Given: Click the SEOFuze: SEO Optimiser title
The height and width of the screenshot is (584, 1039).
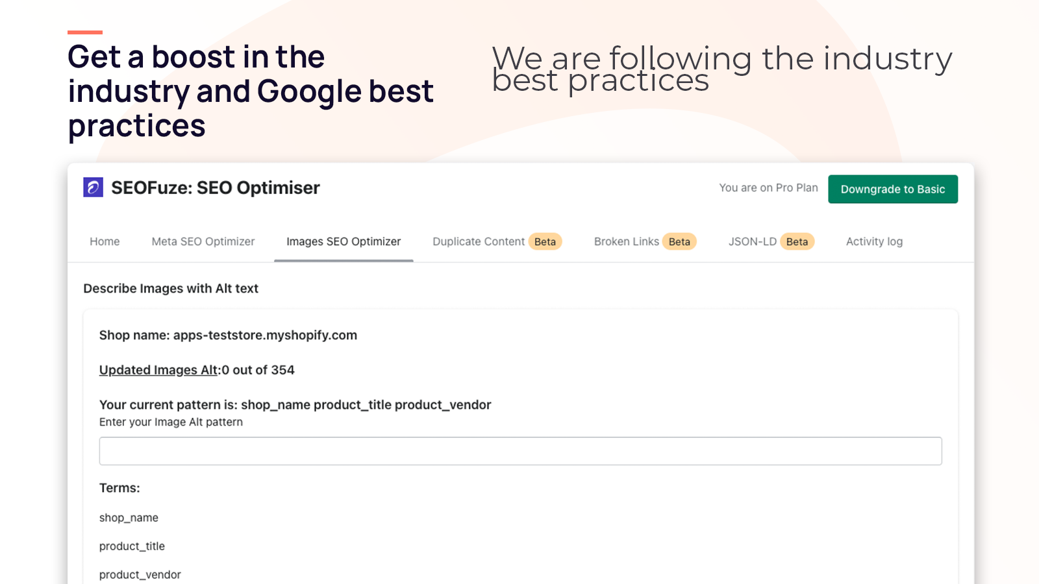Looking at the screenshot, I should pyautogui.click(x=216, y=188).
